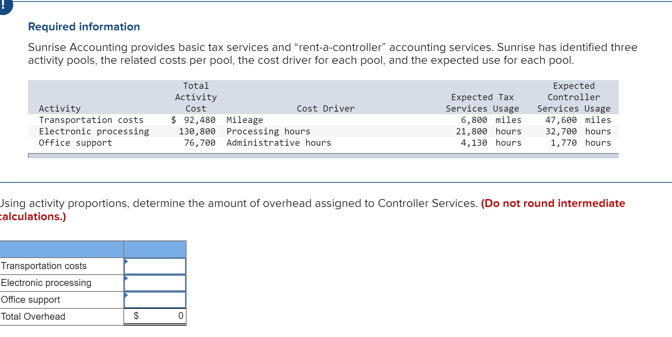Click the exclamation alert icon at top left

(x=4, y=7)
